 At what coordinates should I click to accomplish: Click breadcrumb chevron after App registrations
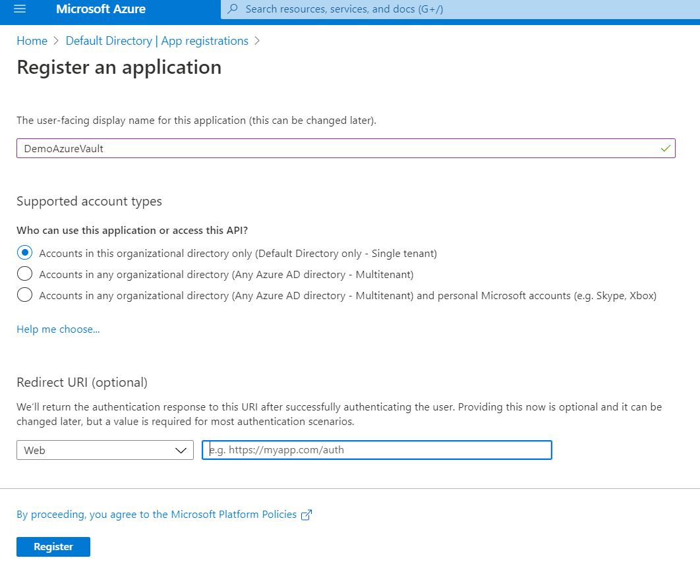(256, 41)
